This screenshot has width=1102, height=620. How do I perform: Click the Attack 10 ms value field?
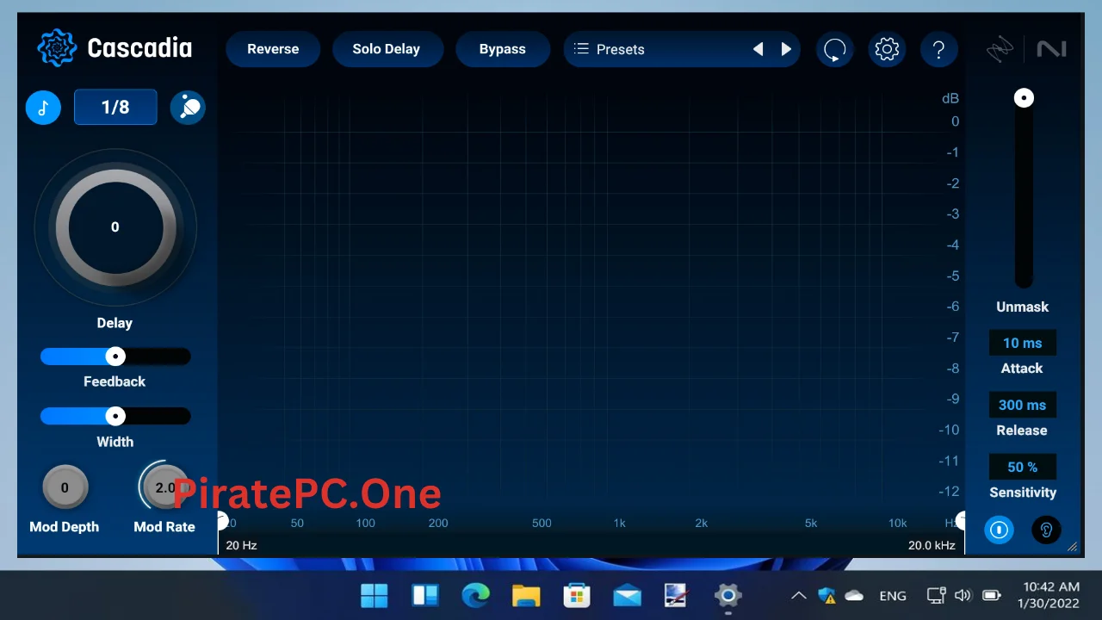1023,343
